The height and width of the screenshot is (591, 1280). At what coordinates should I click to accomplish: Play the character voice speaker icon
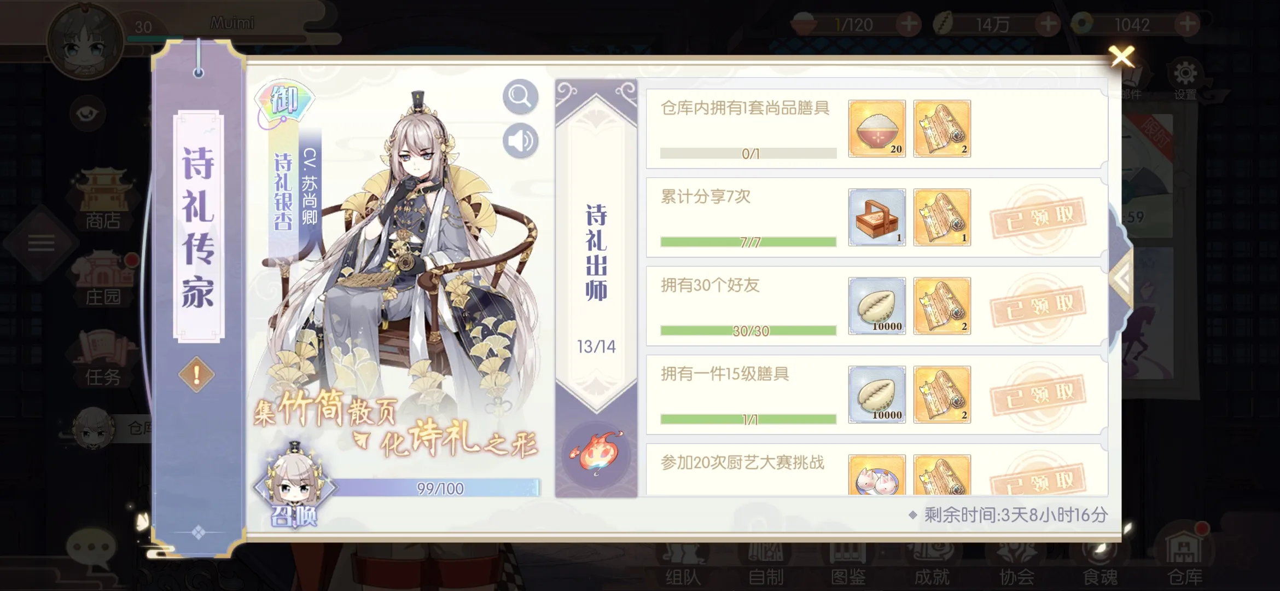[520, 141]
